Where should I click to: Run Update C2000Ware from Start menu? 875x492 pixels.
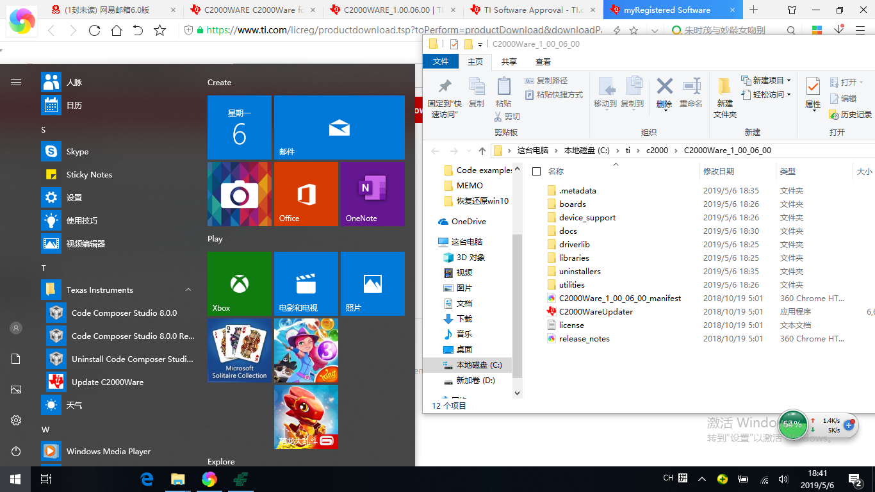119,382
